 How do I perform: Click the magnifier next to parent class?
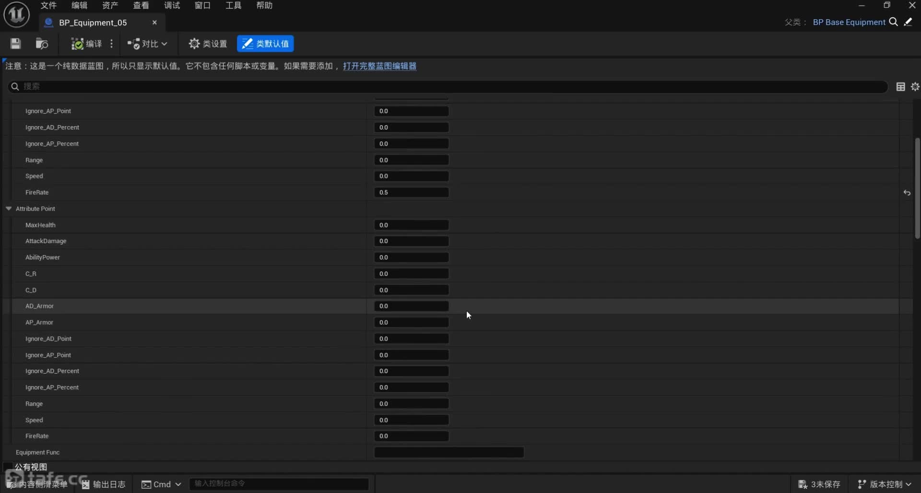(x=893, y=22)
